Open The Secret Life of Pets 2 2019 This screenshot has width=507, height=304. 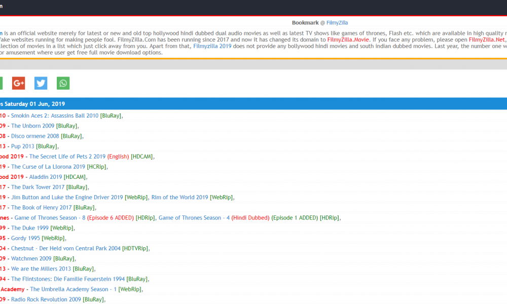pos(67,157)
